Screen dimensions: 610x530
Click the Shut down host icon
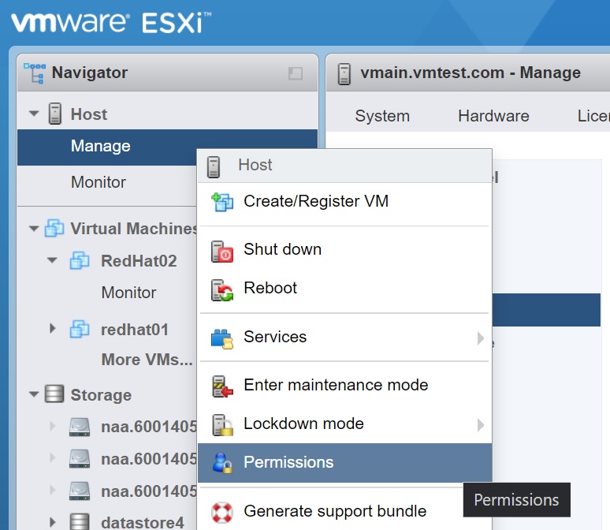222,250
